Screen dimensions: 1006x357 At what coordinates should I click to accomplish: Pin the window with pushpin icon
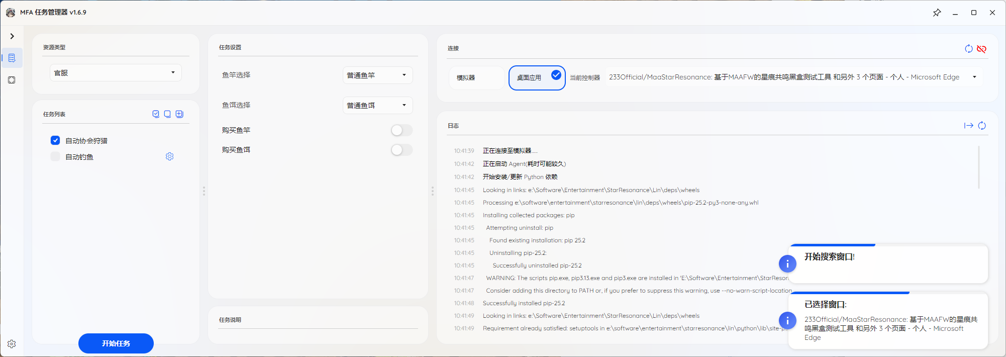tap(937, 13)
